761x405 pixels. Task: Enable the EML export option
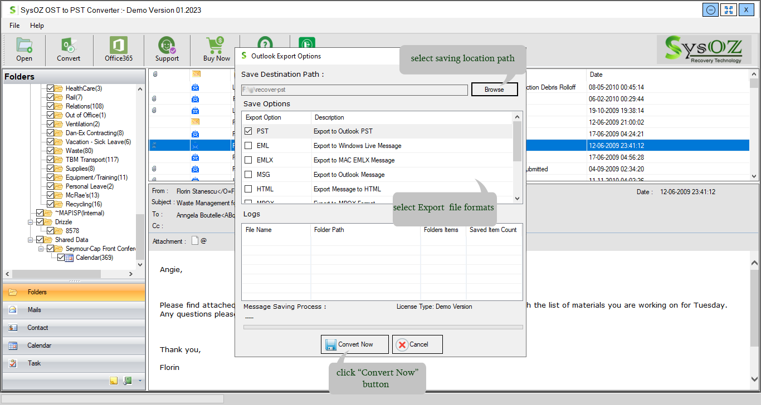tap(248, 146)
